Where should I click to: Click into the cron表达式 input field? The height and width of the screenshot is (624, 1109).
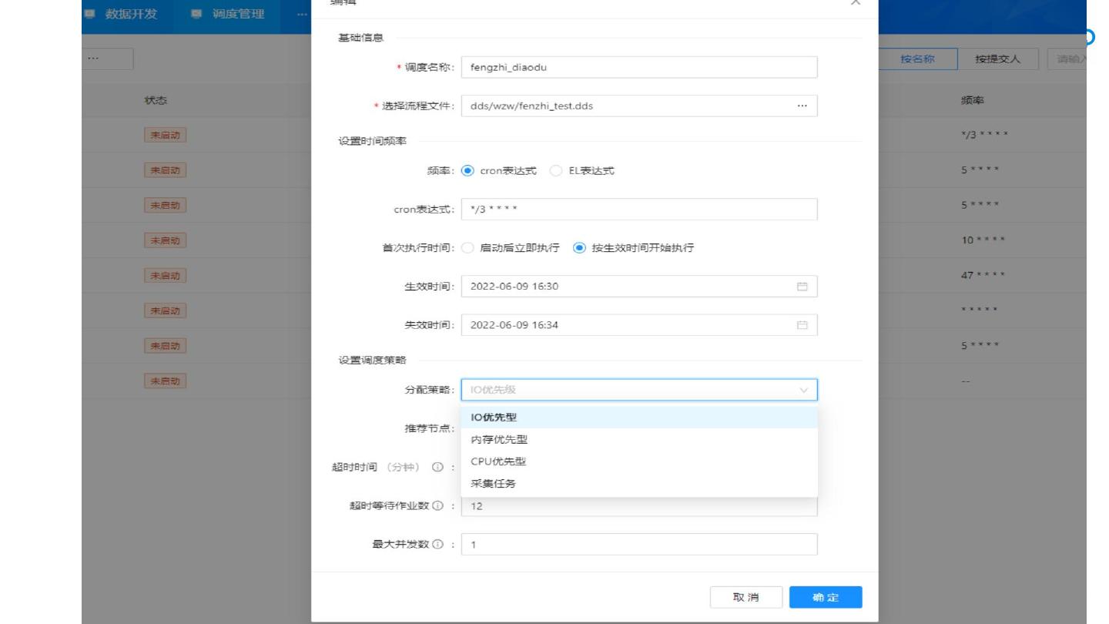point(638,210)
